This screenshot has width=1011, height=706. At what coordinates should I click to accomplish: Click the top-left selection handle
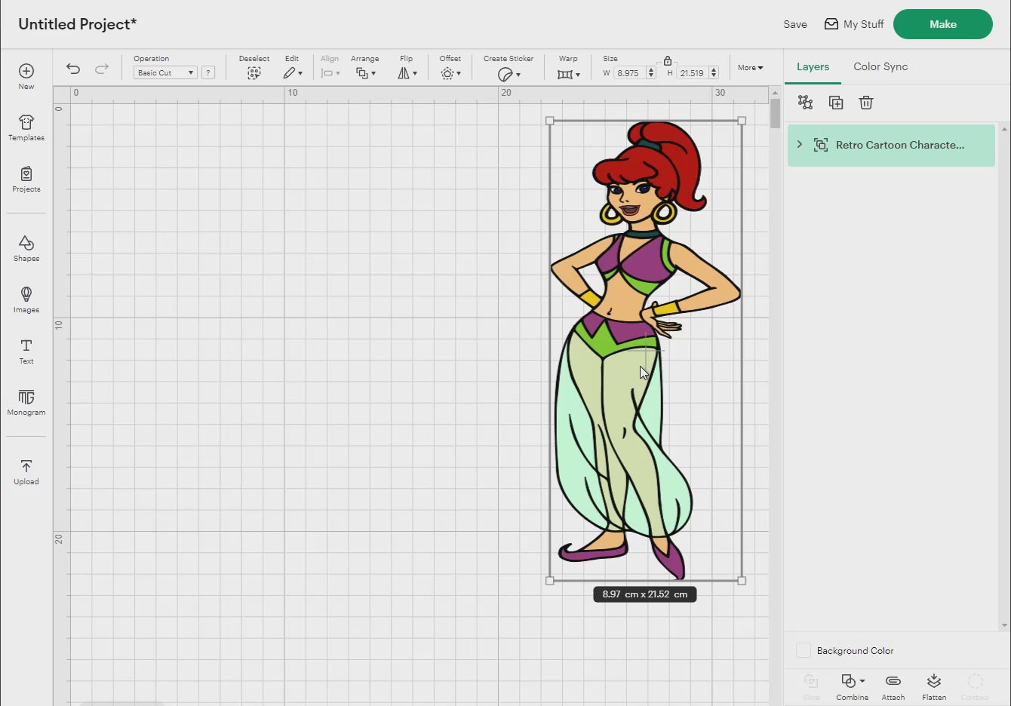[x=549, y=121]
